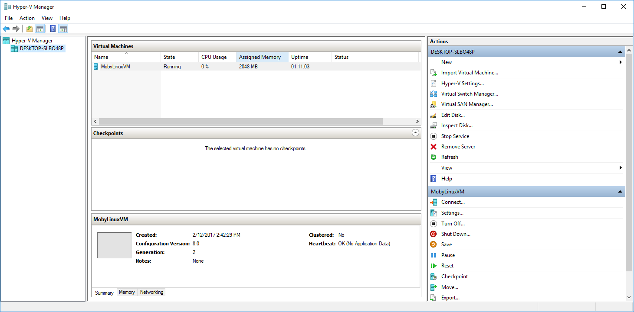Click the blue Help toolbar icon

53,29
